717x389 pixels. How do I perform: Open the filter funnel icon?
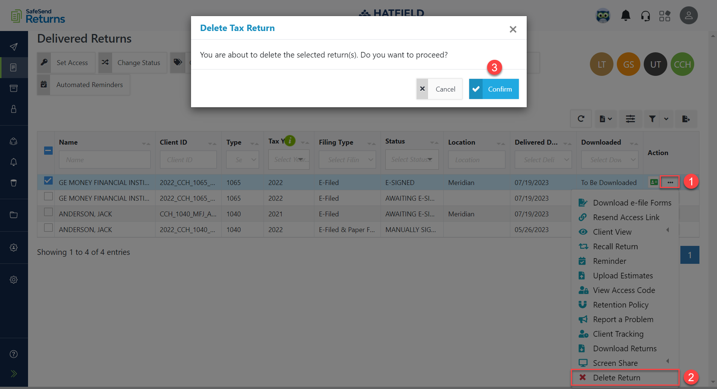[x=652, y=119]
